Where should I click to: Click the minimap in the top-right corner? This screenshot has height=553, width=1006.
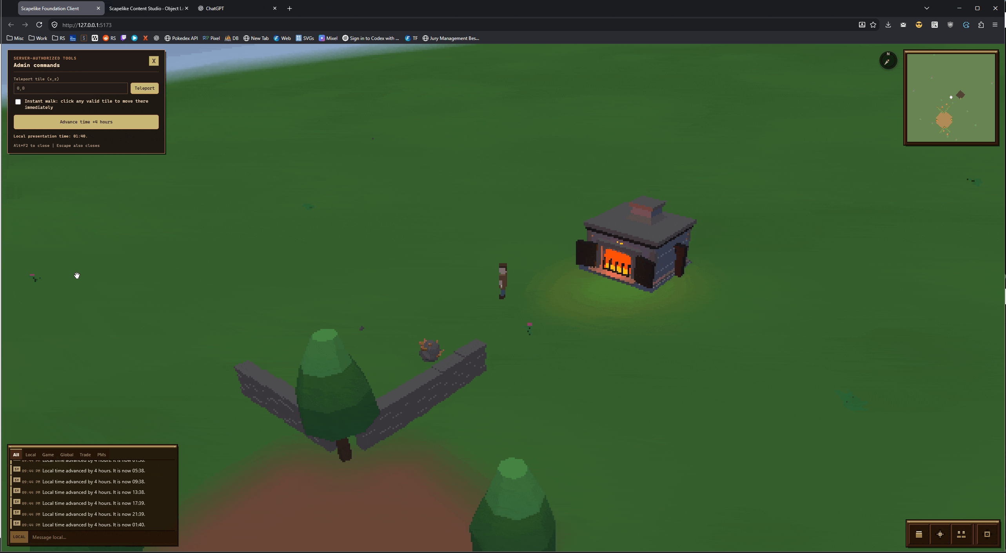pyautogui.click(x=951, y=98)
